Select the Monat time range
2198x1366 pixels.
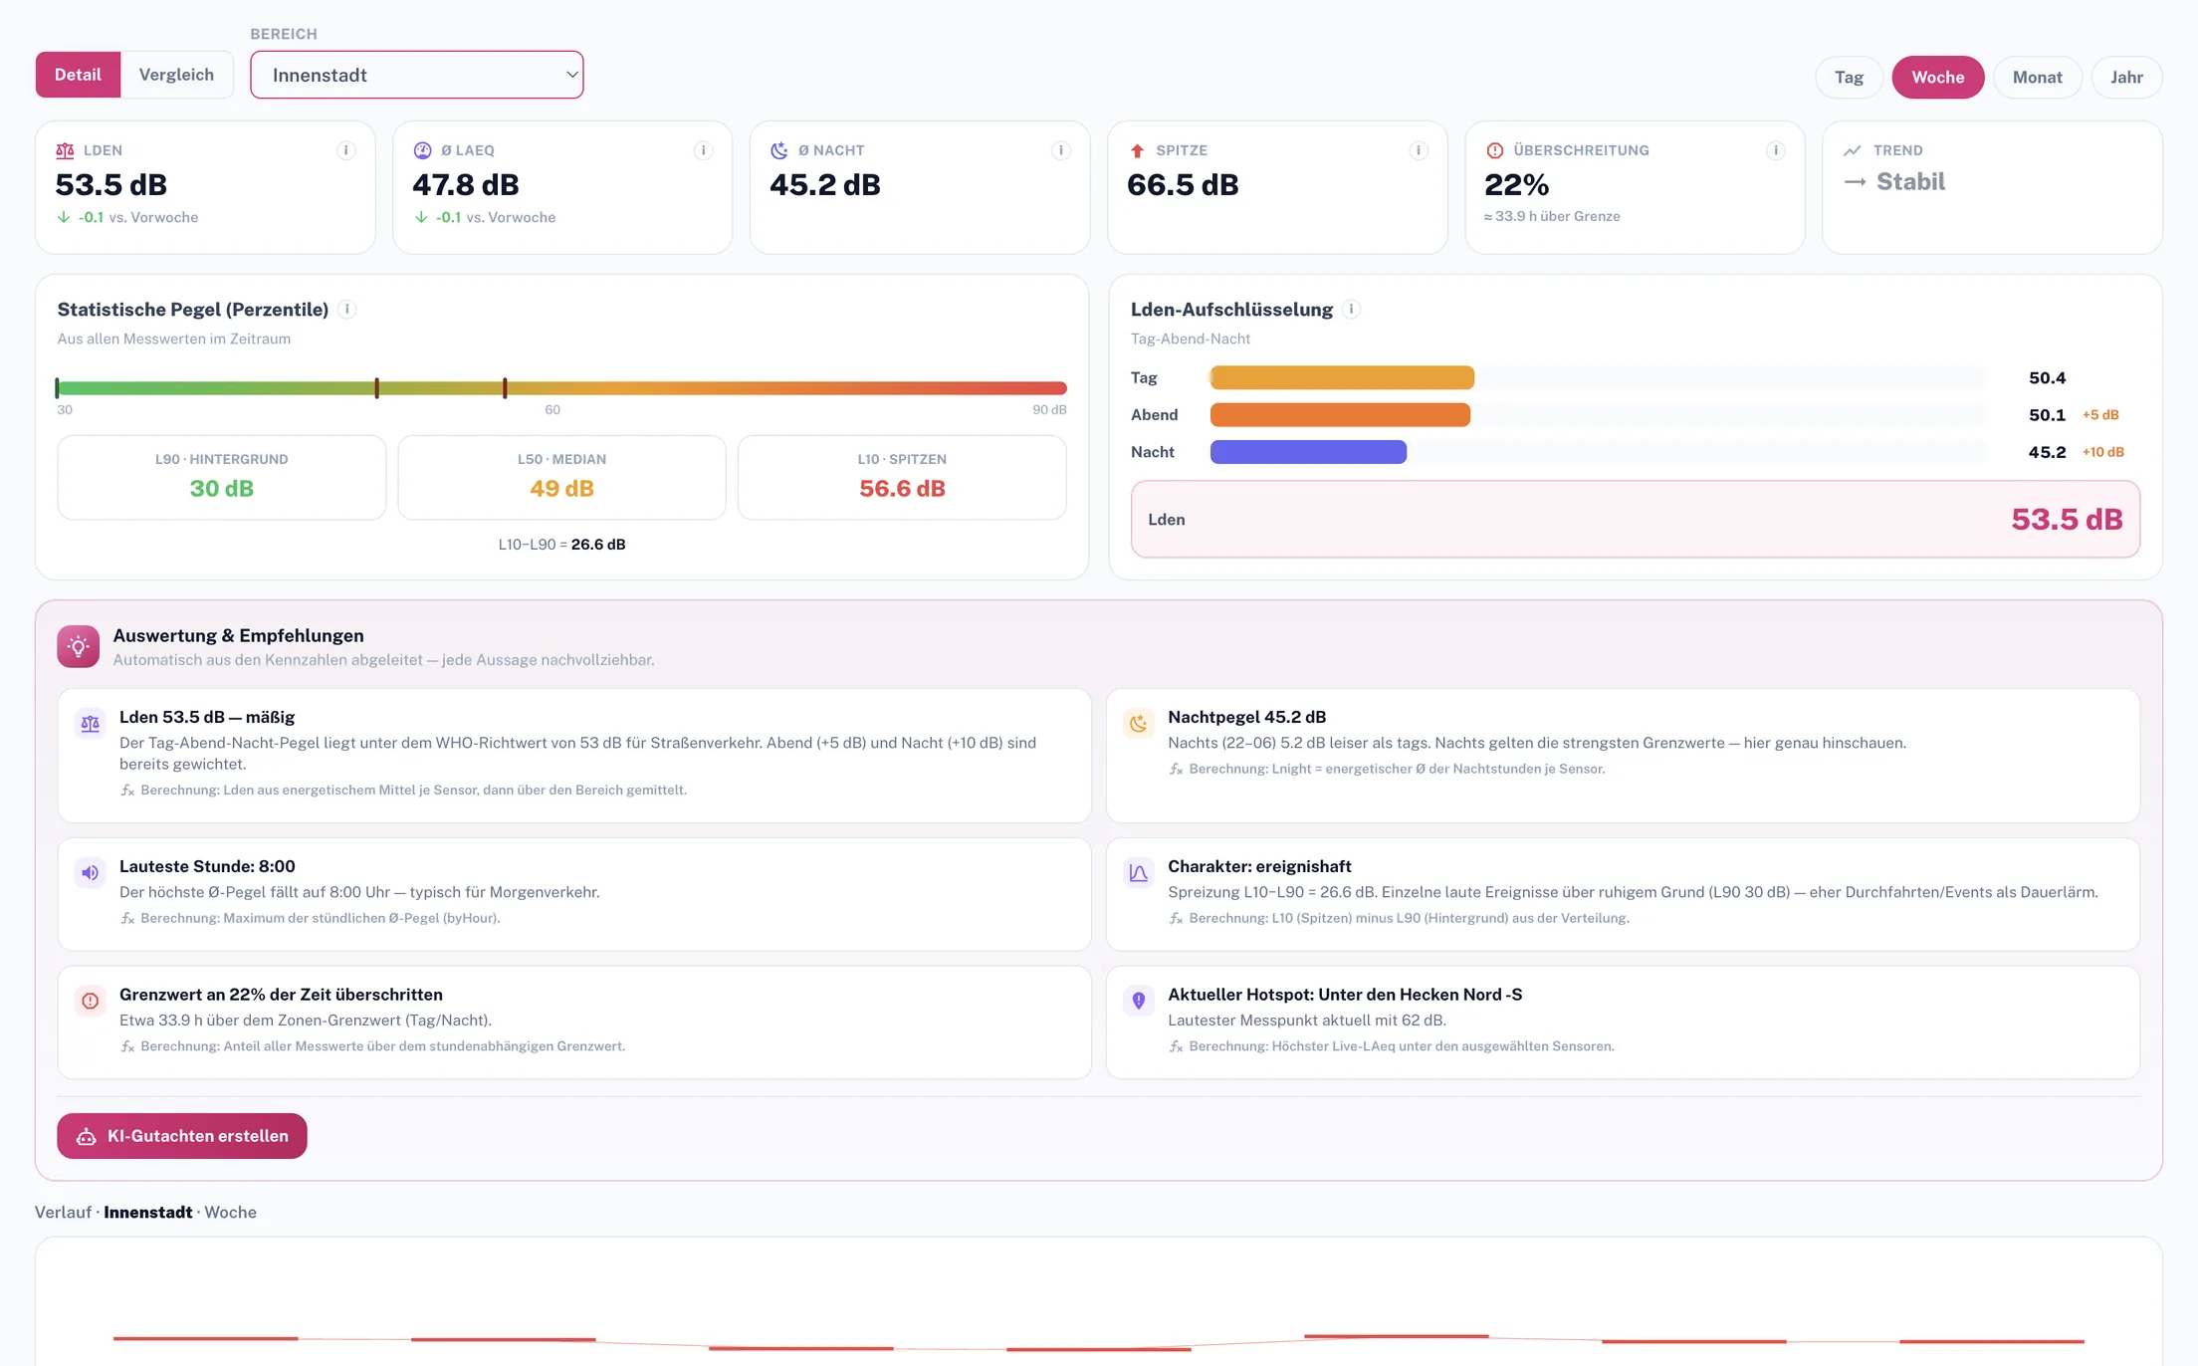coord(2037,78)
